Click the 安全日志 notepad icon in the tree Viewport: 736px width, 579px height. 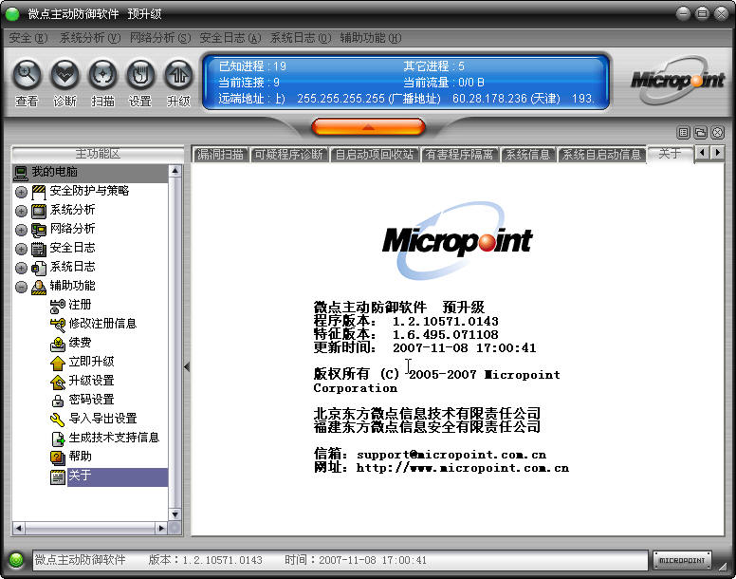point(39,249)
